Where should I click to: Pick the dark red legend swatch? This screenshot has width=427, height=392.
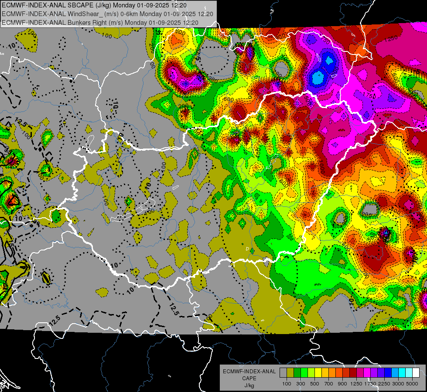[353, 372]
